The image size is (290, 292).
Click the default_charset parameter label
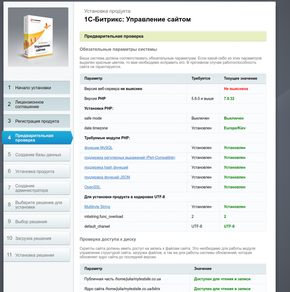97,226
